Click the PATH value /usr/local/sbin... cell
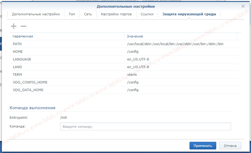 click(175, 44)
